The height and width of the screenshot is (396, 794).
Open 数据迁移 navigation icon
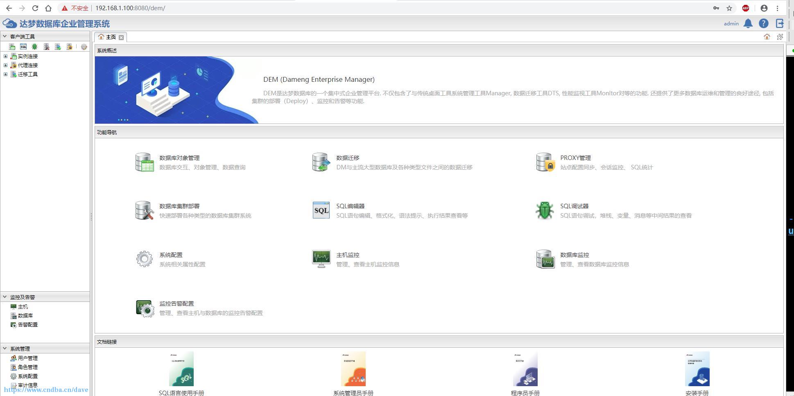click(x=321, y=162)
